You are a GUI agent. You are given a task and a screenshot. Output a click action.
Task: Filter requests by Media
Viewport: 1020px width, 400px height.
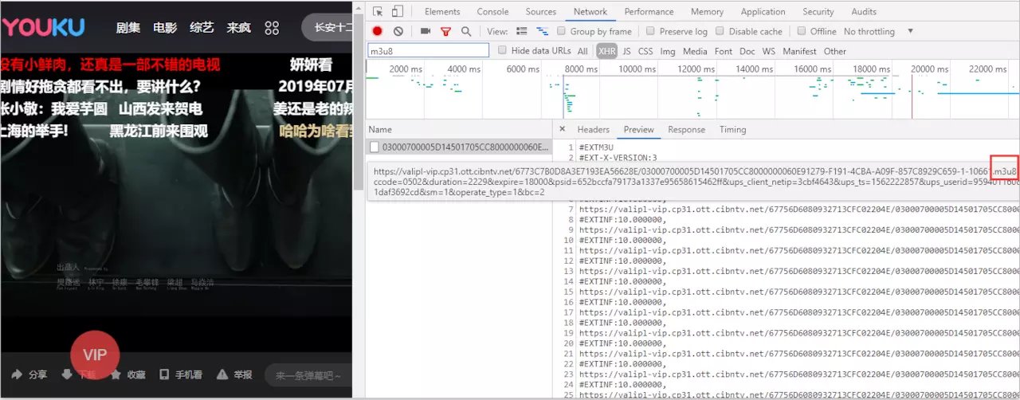click(x=695, y=51)
